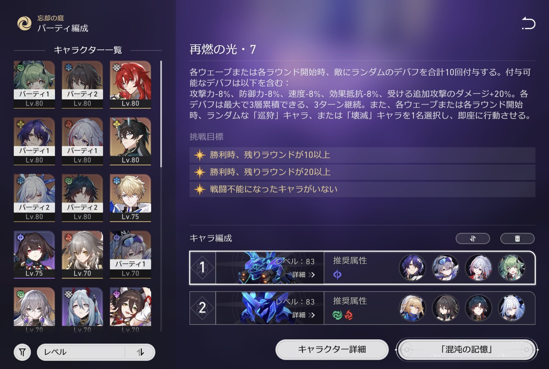Click the Quantum element icon under team 1

point(337,274)
